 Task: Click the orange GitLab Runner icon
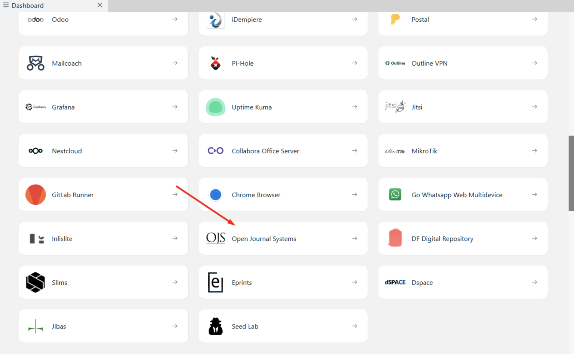coord(36,195)
